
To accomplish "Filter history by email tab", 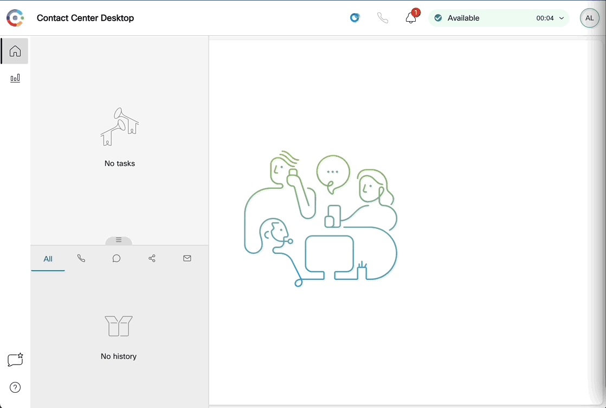I will [x=187, y=259].
